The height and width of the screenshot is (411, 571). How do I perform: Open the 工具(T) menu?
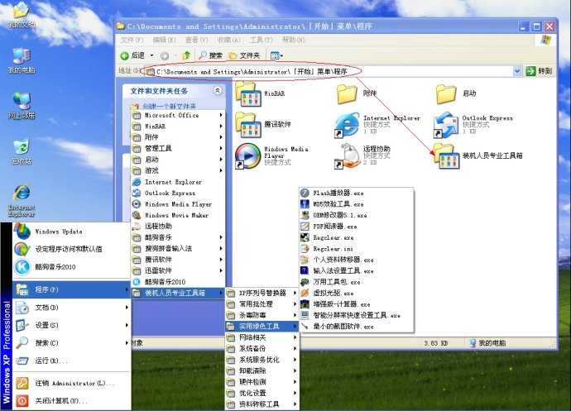coord(262,40)
